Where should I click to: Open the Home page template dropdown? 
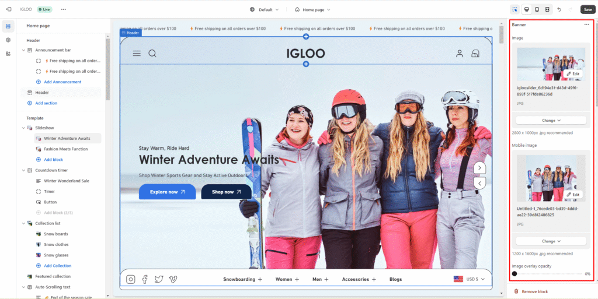pyautogui.click(x=312, y=9)
